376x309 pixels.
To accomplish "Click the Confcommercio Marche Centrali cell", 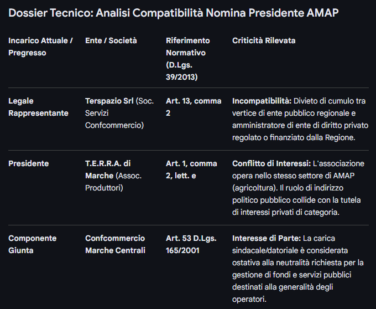I will [x=115, y=244].
